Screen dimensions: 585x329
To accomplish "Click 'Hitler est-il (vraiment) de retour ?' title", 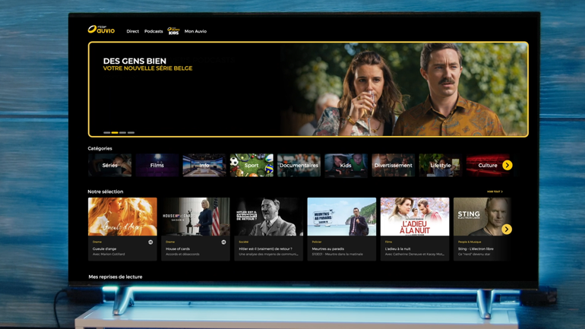I will [x=266, y=248].
